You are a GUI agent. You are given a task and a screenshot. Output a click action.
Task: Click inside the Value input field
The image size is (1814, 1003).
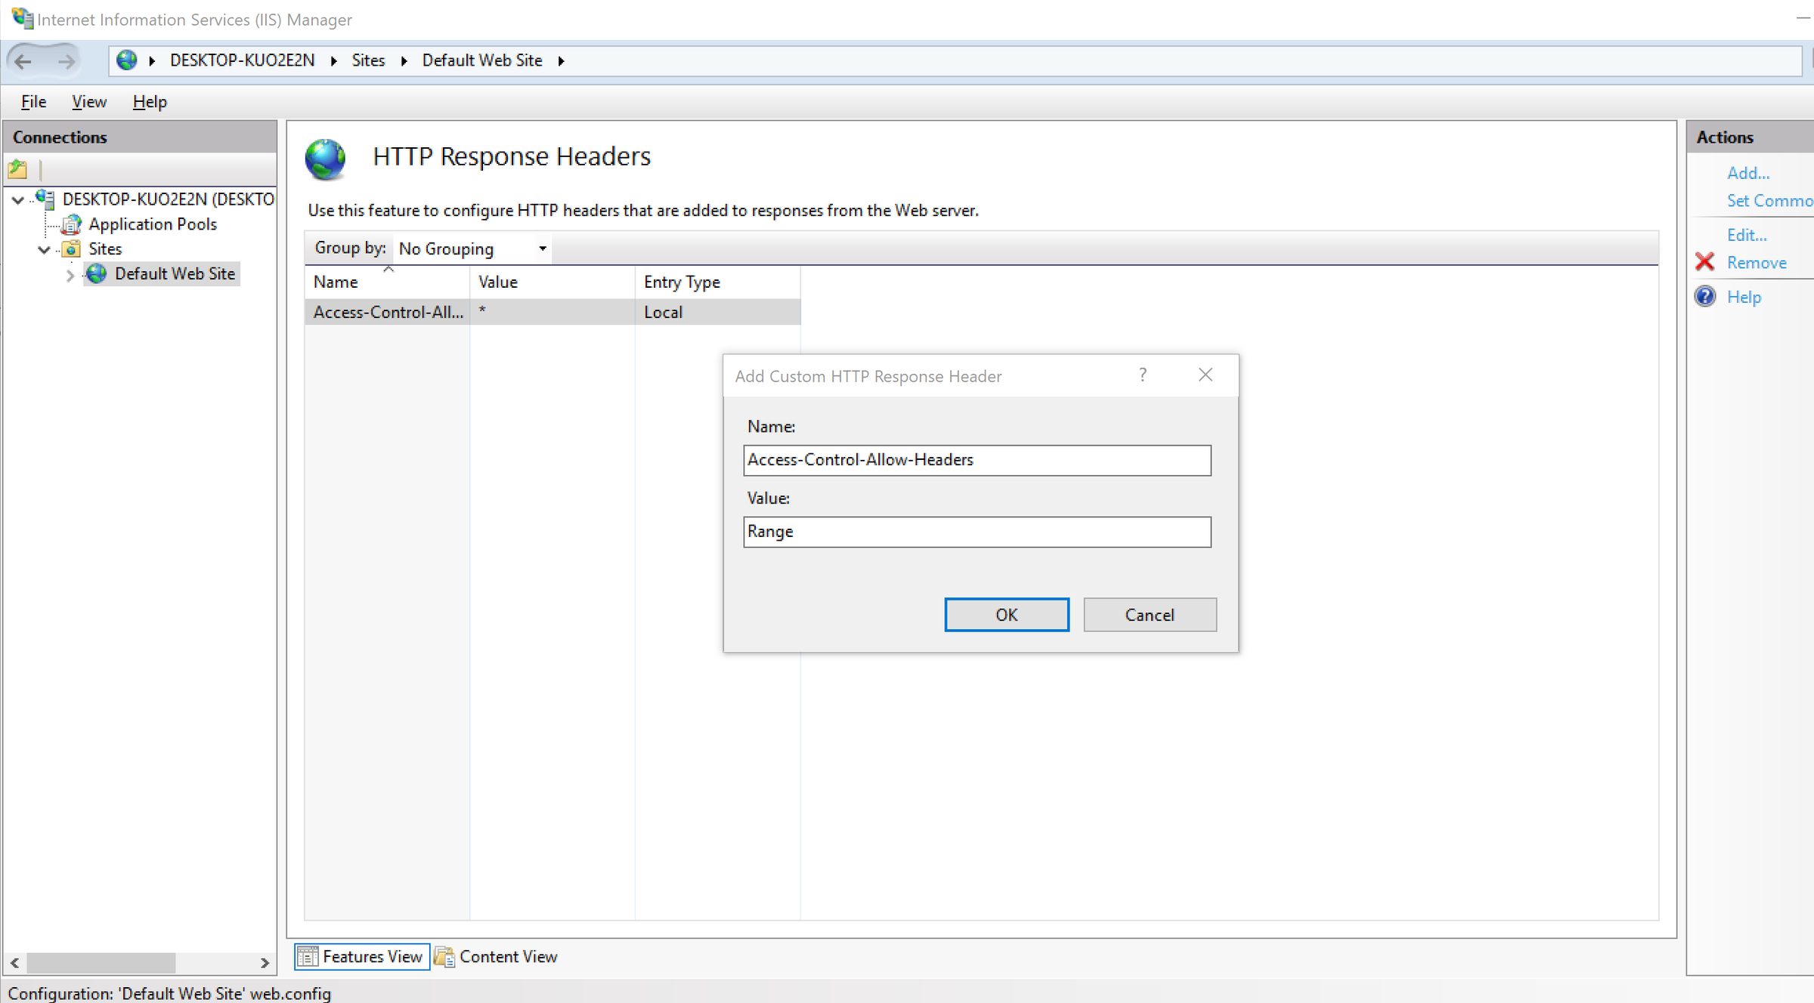[x=977, y=532]
